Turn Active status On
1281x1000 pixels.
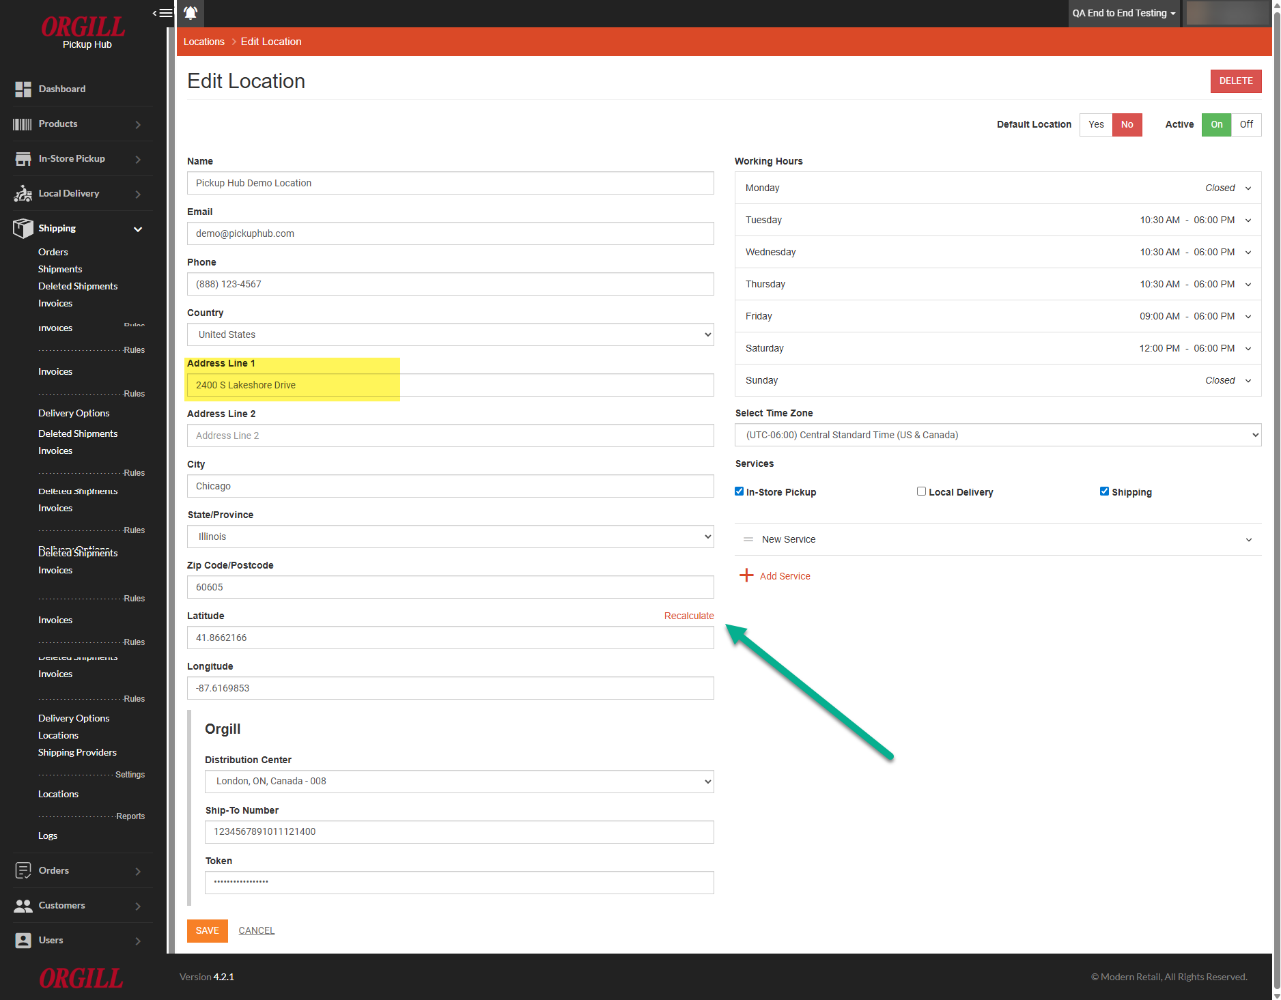pyautogui.click(x=1217, y=124)
